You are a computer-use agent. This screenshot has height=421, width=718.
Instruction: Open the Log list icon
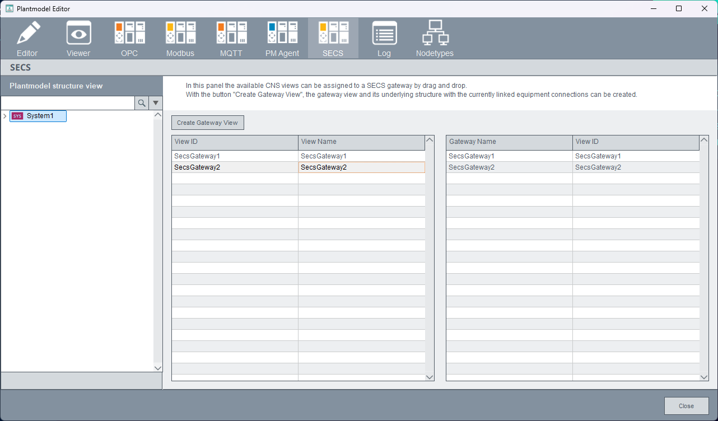tap(384, 34)
